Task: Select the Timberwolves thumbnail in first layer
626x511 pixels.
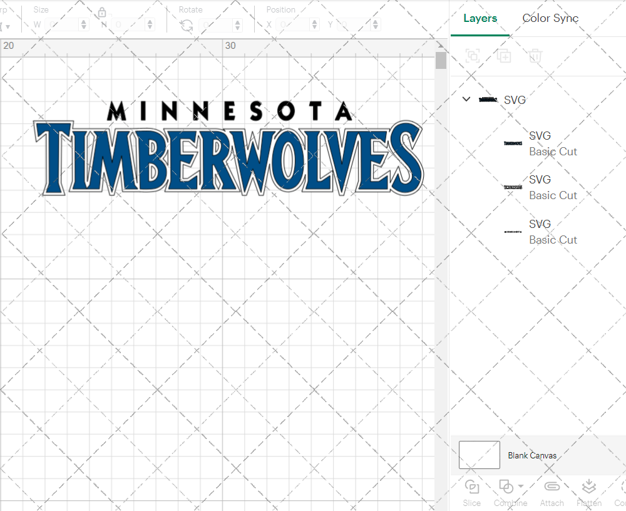Action: 513,143
